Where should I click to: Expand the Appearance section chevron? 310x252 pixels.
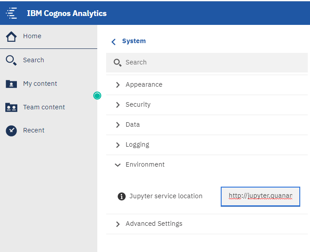(118, 85)
